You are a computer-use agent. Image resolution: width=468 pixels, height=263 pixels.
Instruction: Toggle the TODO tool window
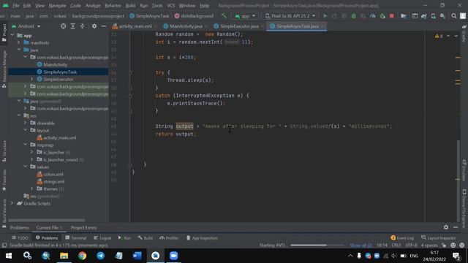[x=20, y=237]
